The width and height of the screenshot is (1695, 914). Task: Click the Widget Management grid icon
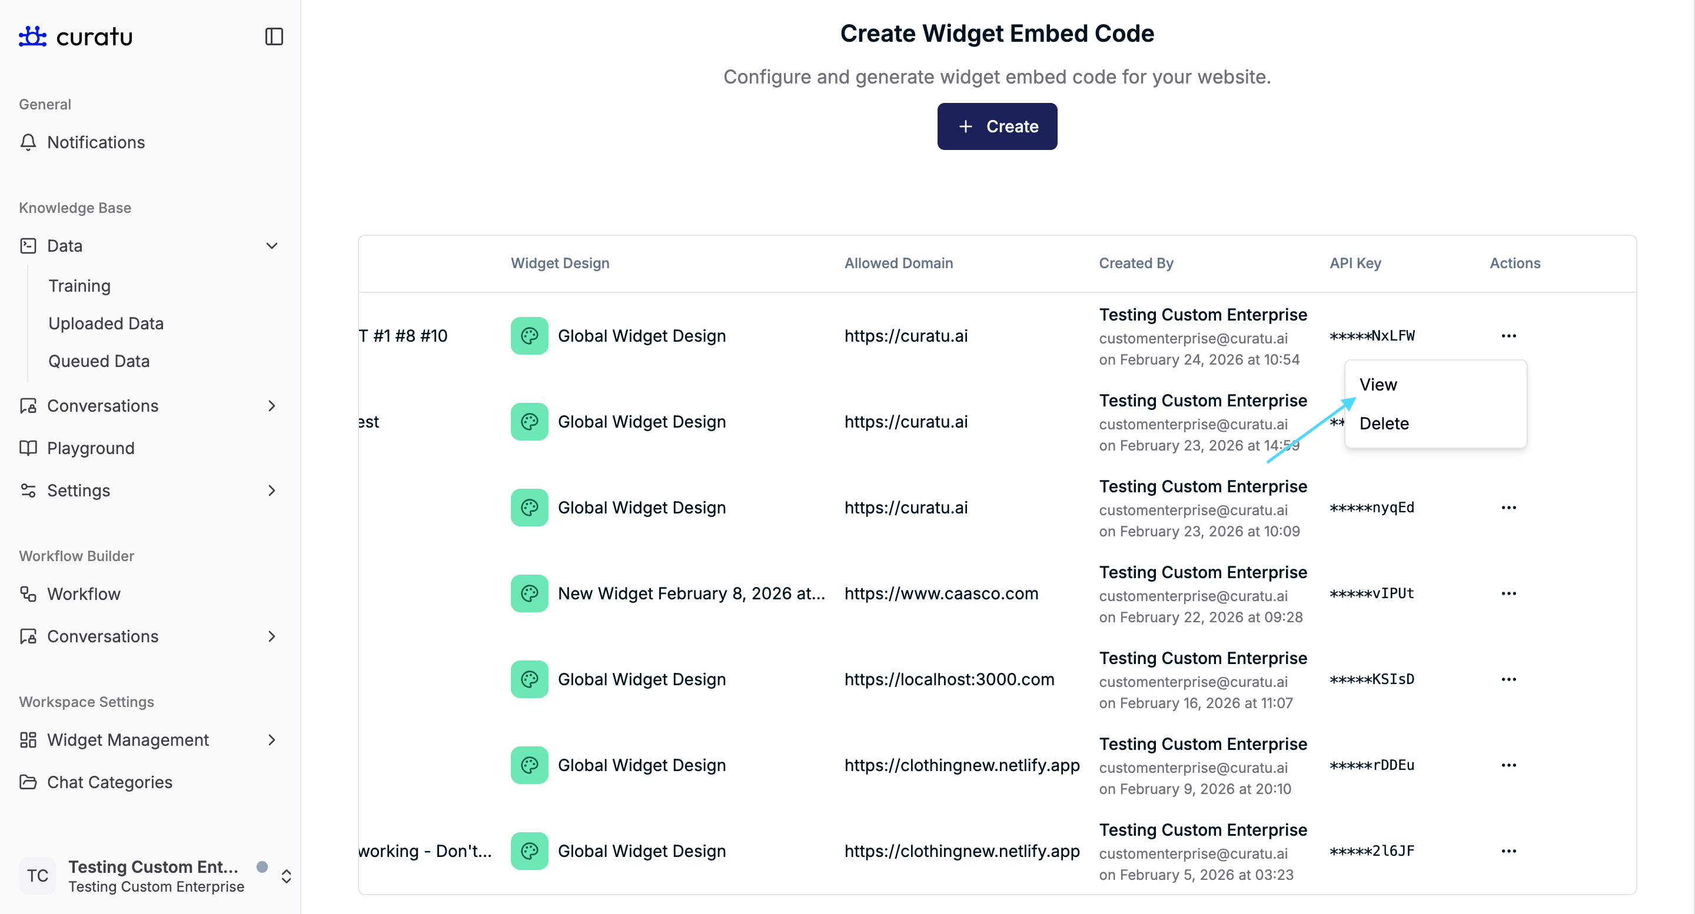coord(28,740)
